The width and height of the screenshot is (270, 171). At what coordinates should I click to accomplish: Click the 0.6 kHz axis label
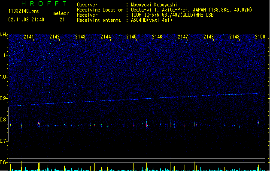(x=3, y=162)
